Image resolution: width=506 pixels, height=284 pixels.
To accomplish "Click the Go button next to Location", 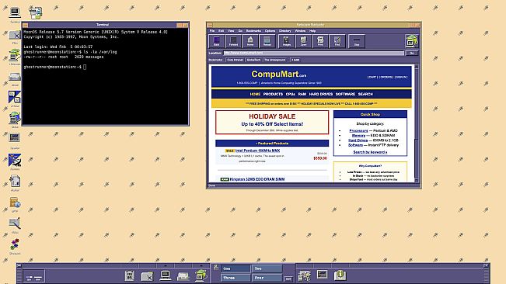I will 412,53.
